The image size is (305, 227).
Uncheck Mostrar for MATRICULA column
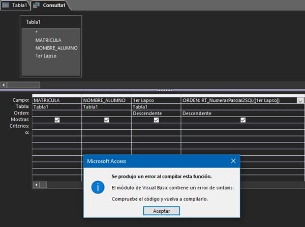coord(57,120)
